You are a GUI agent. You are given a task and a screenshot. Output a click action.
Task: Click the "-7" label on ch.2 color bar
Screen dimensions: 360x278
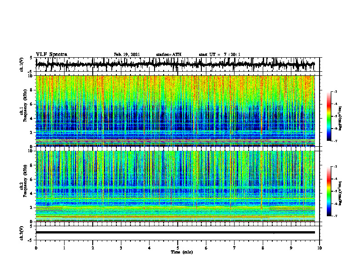pos(335,216)
